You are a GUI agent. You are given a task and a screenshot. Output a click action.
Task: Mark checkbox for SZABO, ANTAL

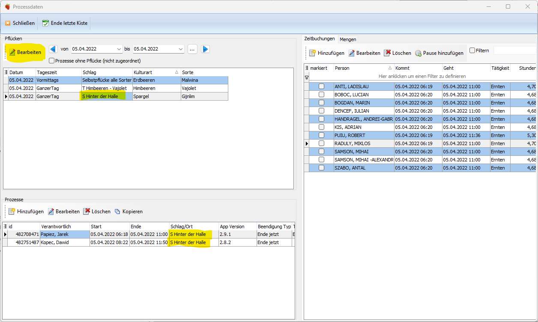click(321, 168)
